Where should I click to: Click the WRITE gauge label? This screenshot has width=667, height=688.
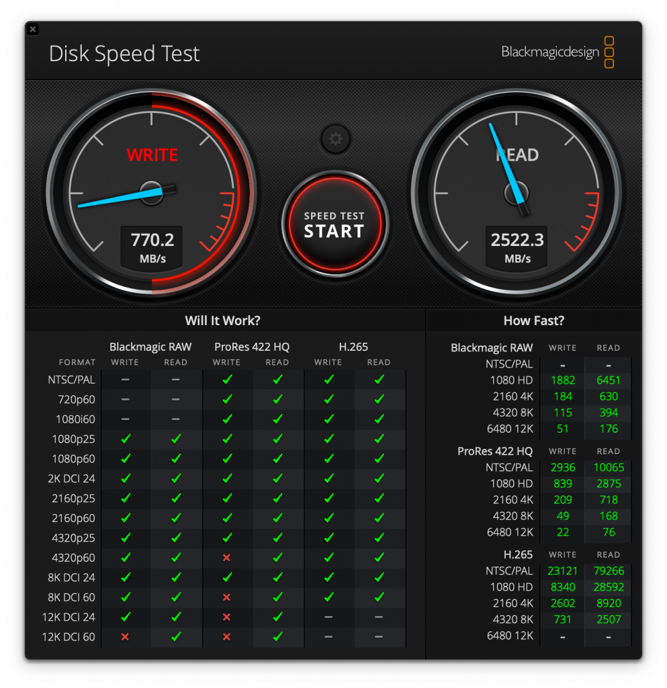tap(152, 155)
